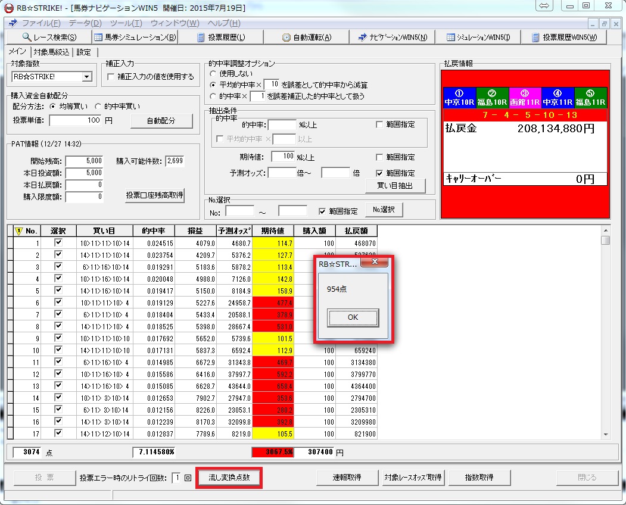Open the ヘルプ(H) menu
Image resolution: width=626 pixels, height=505 pixels.
point(223,23)
